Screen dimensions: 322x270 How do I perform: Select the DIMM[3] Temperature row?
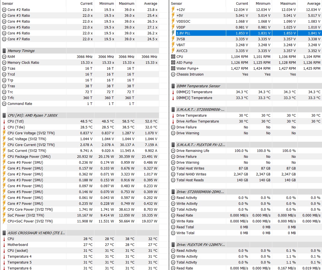pyautogui.click(x=246, y=98)
